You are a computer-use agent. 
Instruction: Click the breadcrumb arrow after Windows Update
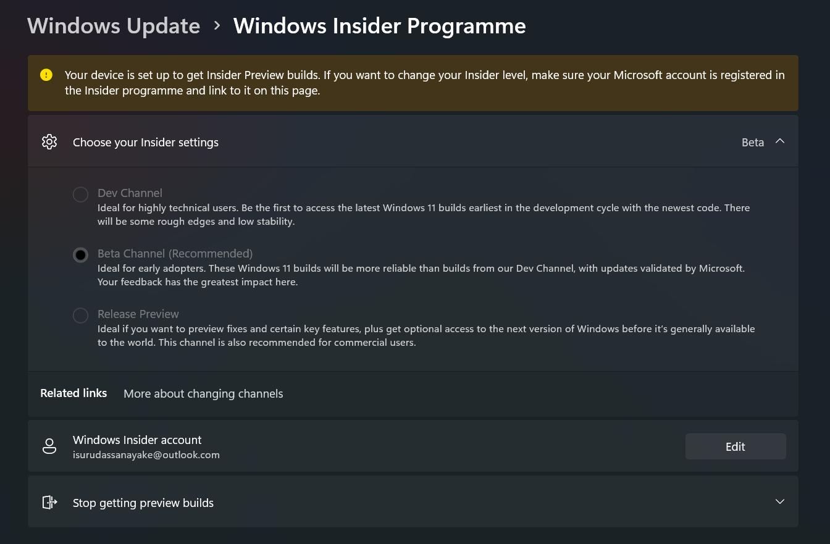click(x=217, y=26)
